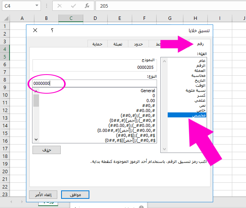Click the format list scroll down arrow
The image size is (246, 208).
coord(36,140)
